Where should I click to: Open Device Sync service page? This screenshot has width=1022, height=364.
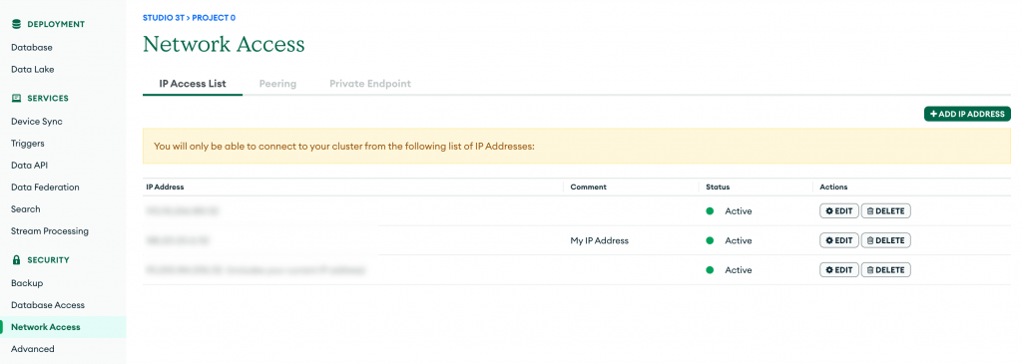pyautogui.click(x=37, y=122)
